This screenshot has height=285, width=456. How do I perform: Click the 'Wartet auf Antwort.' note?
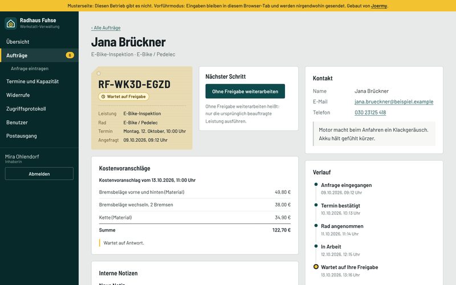(124, 243)
